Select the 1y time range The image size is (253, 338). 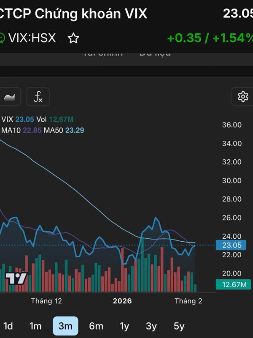click(124, 326)
